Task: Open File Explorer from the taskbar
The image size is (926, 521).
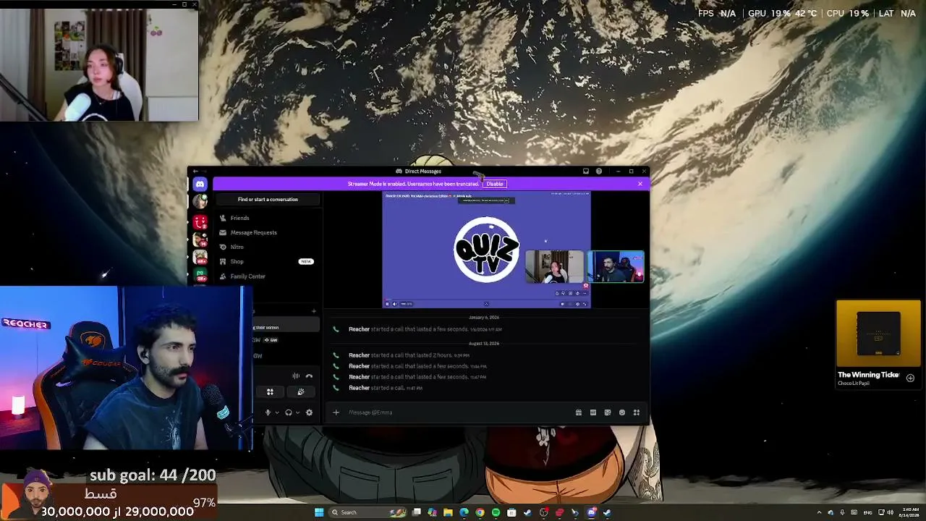Action: [448, 512]
